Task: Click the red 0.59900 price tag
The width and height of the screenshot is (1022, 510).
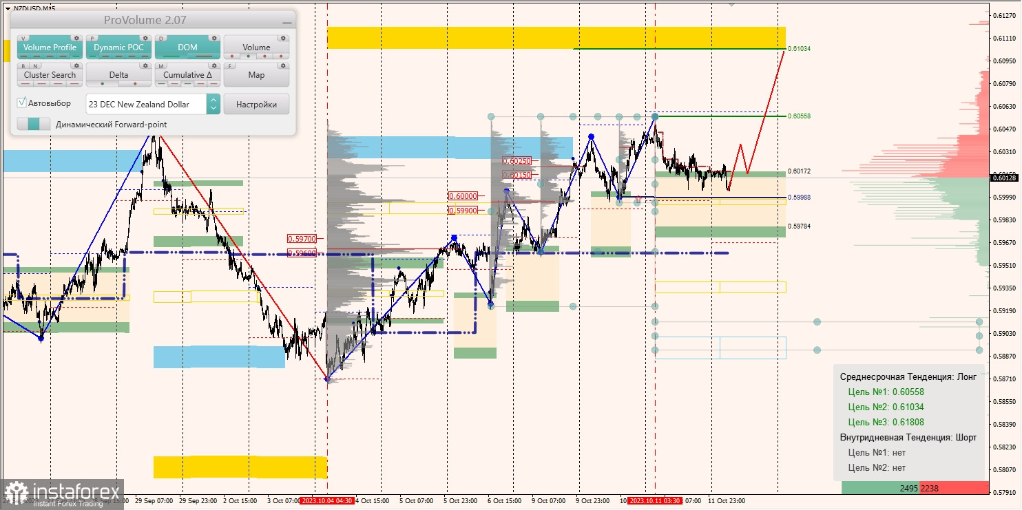Action: (x=463, y=210)
